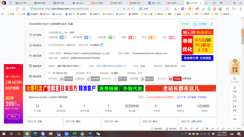Open 反馈 feedback in right sidebar

(x=235, y=99)
